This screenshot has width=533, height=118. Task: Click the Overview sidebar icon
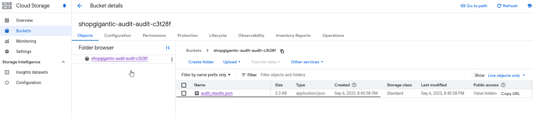click(7, 20)
